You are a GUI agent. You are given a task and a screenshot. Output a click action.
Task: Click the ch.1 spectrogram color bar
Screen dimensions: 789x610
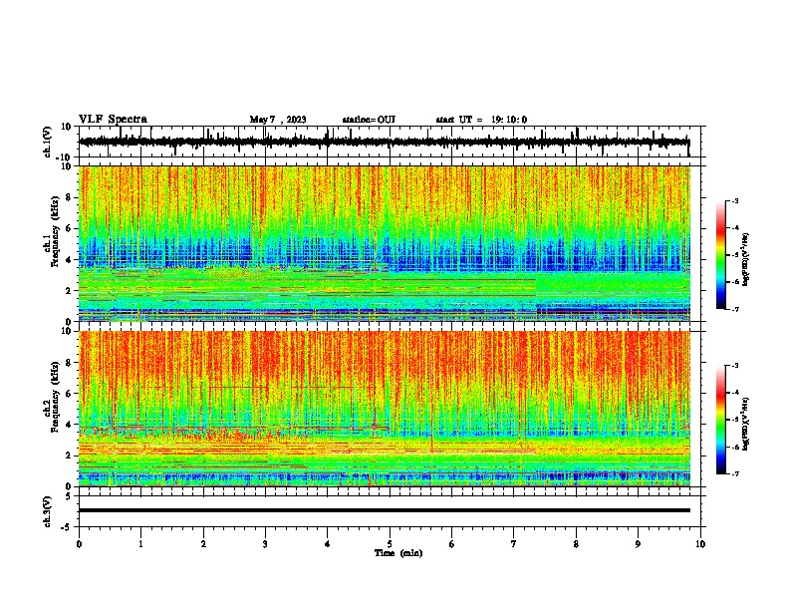(720, 255)
